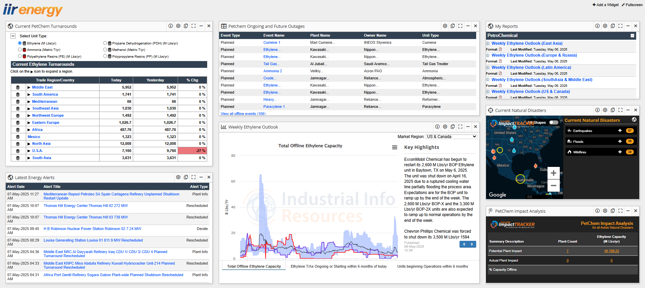The height and width of the screenshot is (288, 645).
Task: Open Paraxylene 1 event link
Action: pyautogui.click(x=274, y=107)
